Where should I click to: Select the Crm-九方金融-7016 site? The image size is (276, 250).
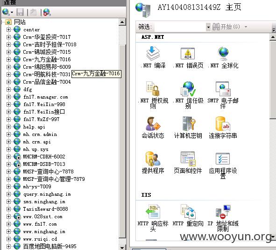(x=47, y=59)
